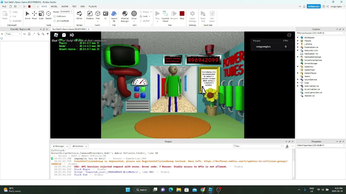346x194 pixels.
Task: Click the Find... search field
Action: pyautogui.click(x=13, y=34)
